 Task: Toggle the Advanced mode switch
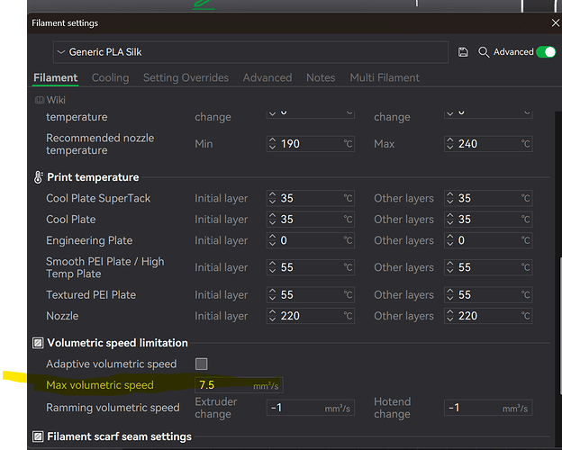(546, 52)
